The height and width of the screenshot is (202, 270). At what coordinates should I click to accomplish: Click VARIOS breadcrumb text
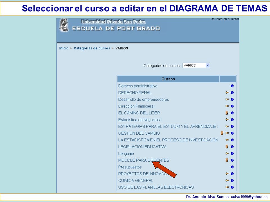[x=121, y=48]
